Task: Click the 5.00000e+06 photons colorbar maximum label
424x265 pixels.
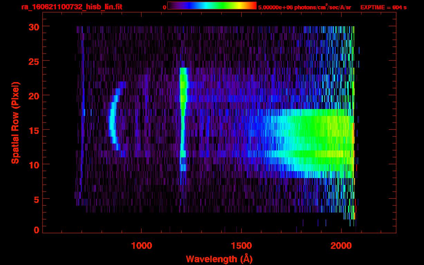Action: tap(305, 7)
